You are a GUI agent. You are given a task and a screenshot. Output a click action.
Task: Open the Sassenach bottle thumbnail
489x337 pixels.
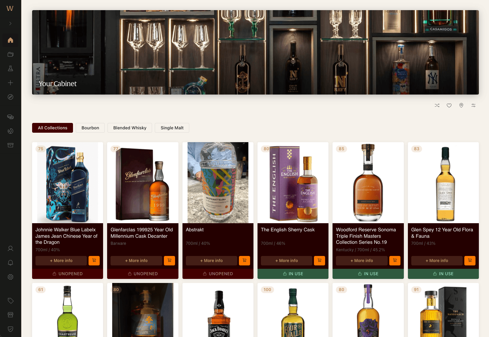coord(443,310)
